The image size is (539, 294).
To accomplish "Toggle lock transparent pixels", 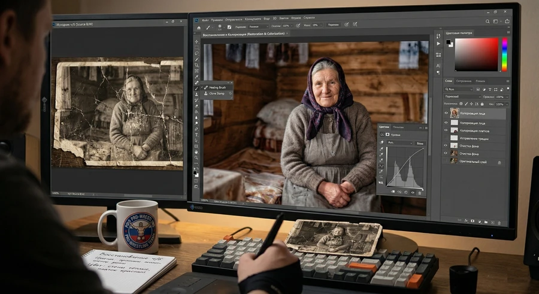I will point(461,104).
